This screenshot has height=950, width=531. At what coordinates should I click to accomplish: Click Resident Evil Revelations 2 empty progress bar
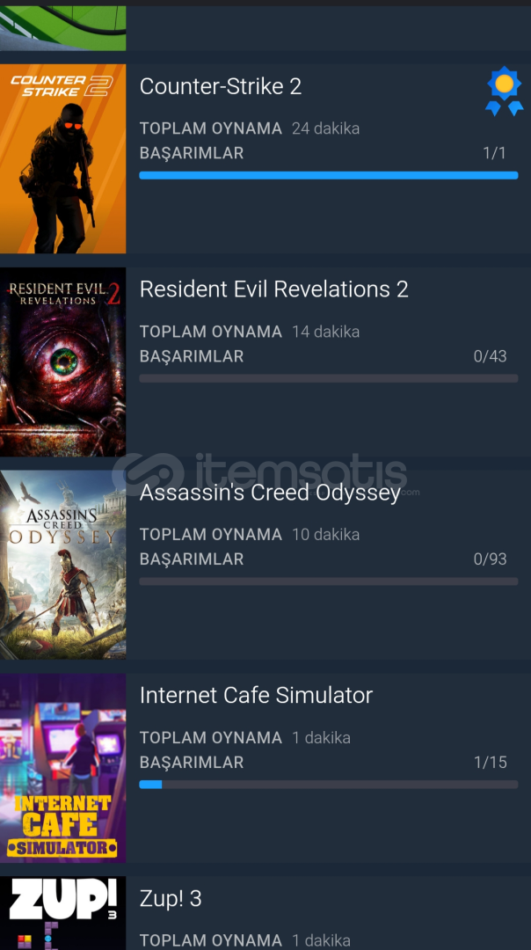(329, 378)
